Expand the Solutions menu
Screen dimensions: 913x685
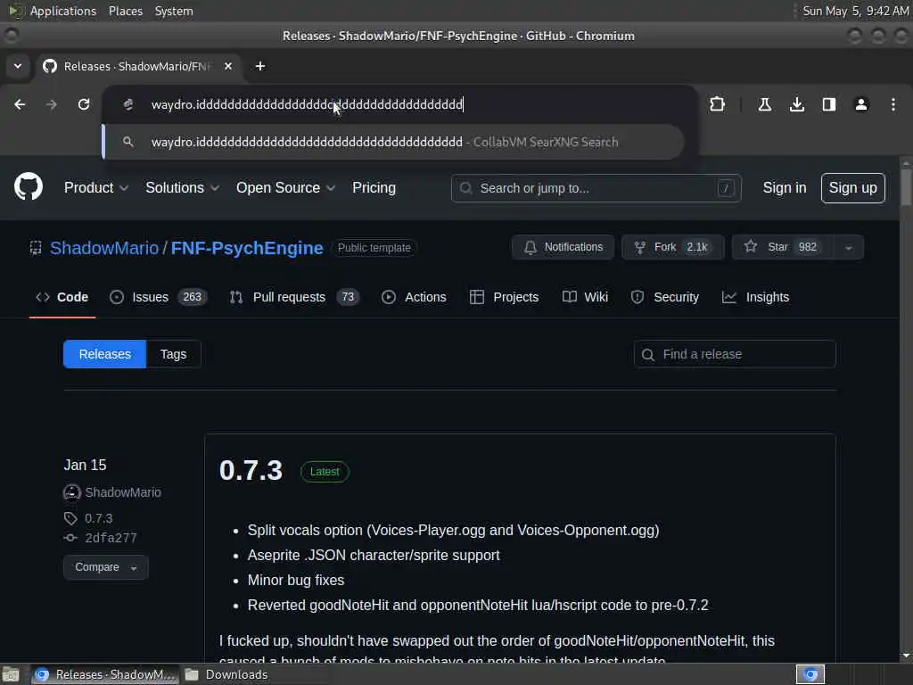click(x=182, y=188)
